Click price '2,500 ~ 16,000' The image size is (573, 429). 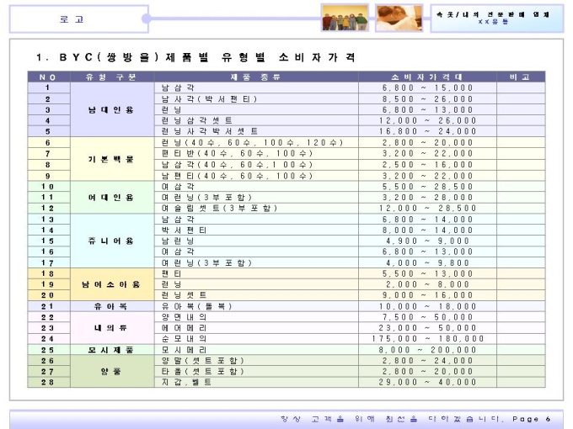[427, 165]
